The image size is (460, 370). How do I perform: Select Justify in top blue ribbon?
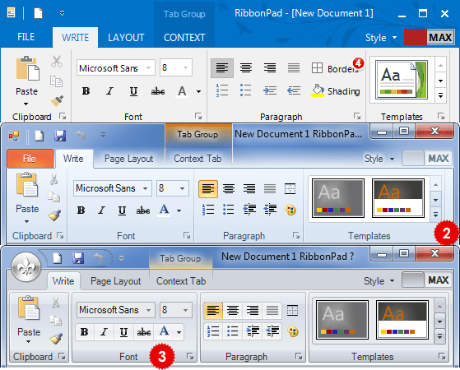[294, 68]
